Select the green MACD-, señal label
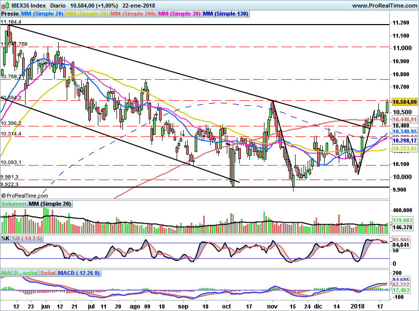 [x=19, y=273]
